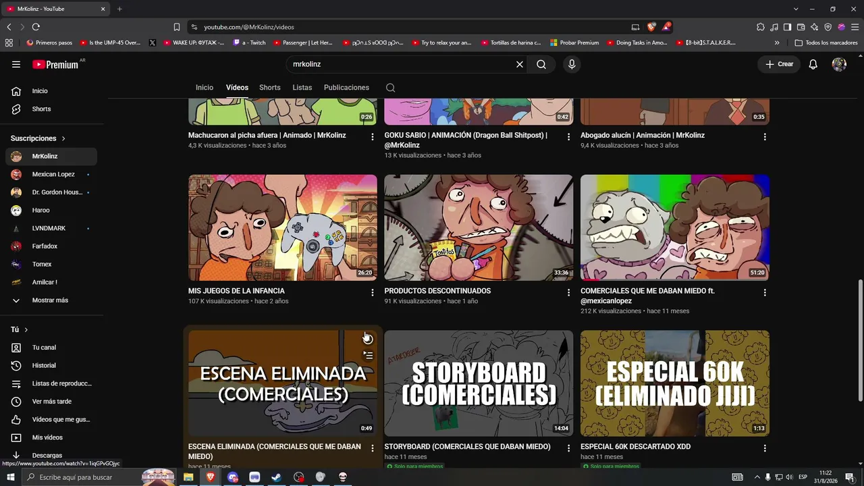Viewport: 864px width, 486px height.
Task: Open options for GOKU SABIO video
Action: pyautogui.click(x=568, y=137)
